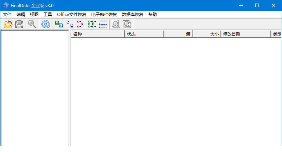Image resolution: width=282 pixels, height=152 pixels.
Task: Switch to small icons view
Action: [70, 24]
